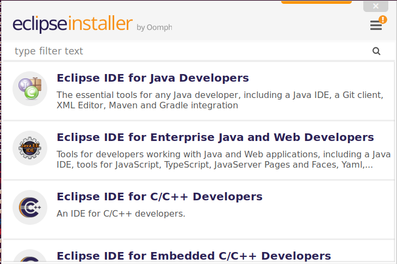This screenshot has width=397, height=264.
Task: Click the Embedded C/C++ package icon
Action: (30, 256)
